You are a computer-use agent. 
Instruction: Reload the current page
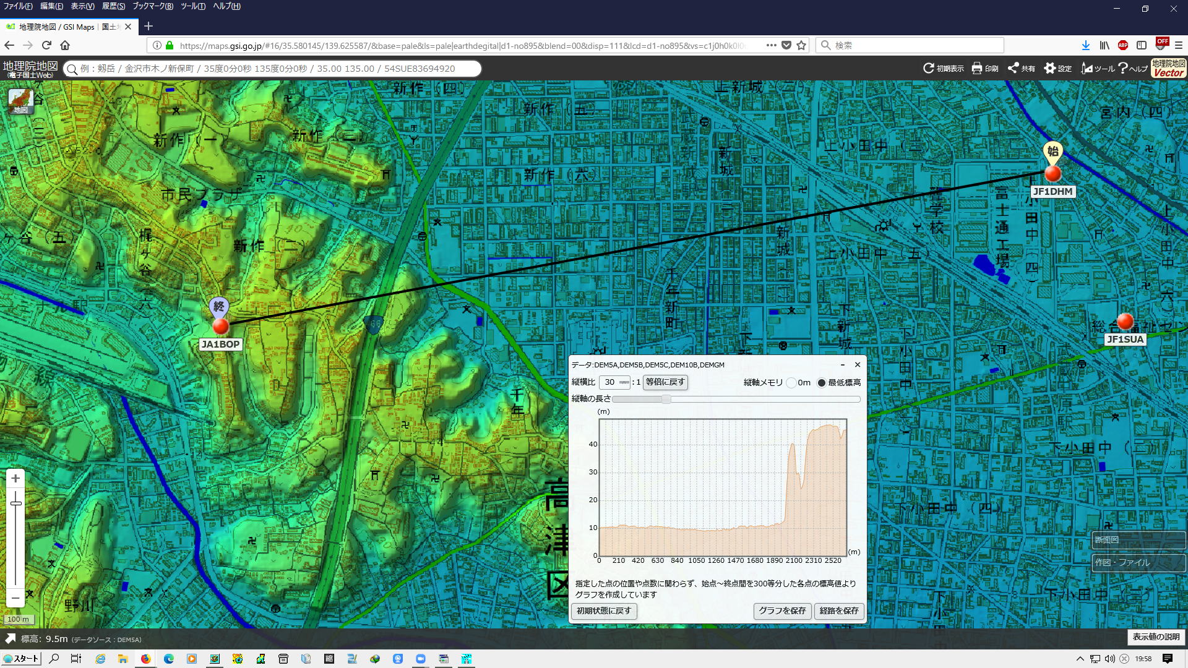tap(46, 45)
